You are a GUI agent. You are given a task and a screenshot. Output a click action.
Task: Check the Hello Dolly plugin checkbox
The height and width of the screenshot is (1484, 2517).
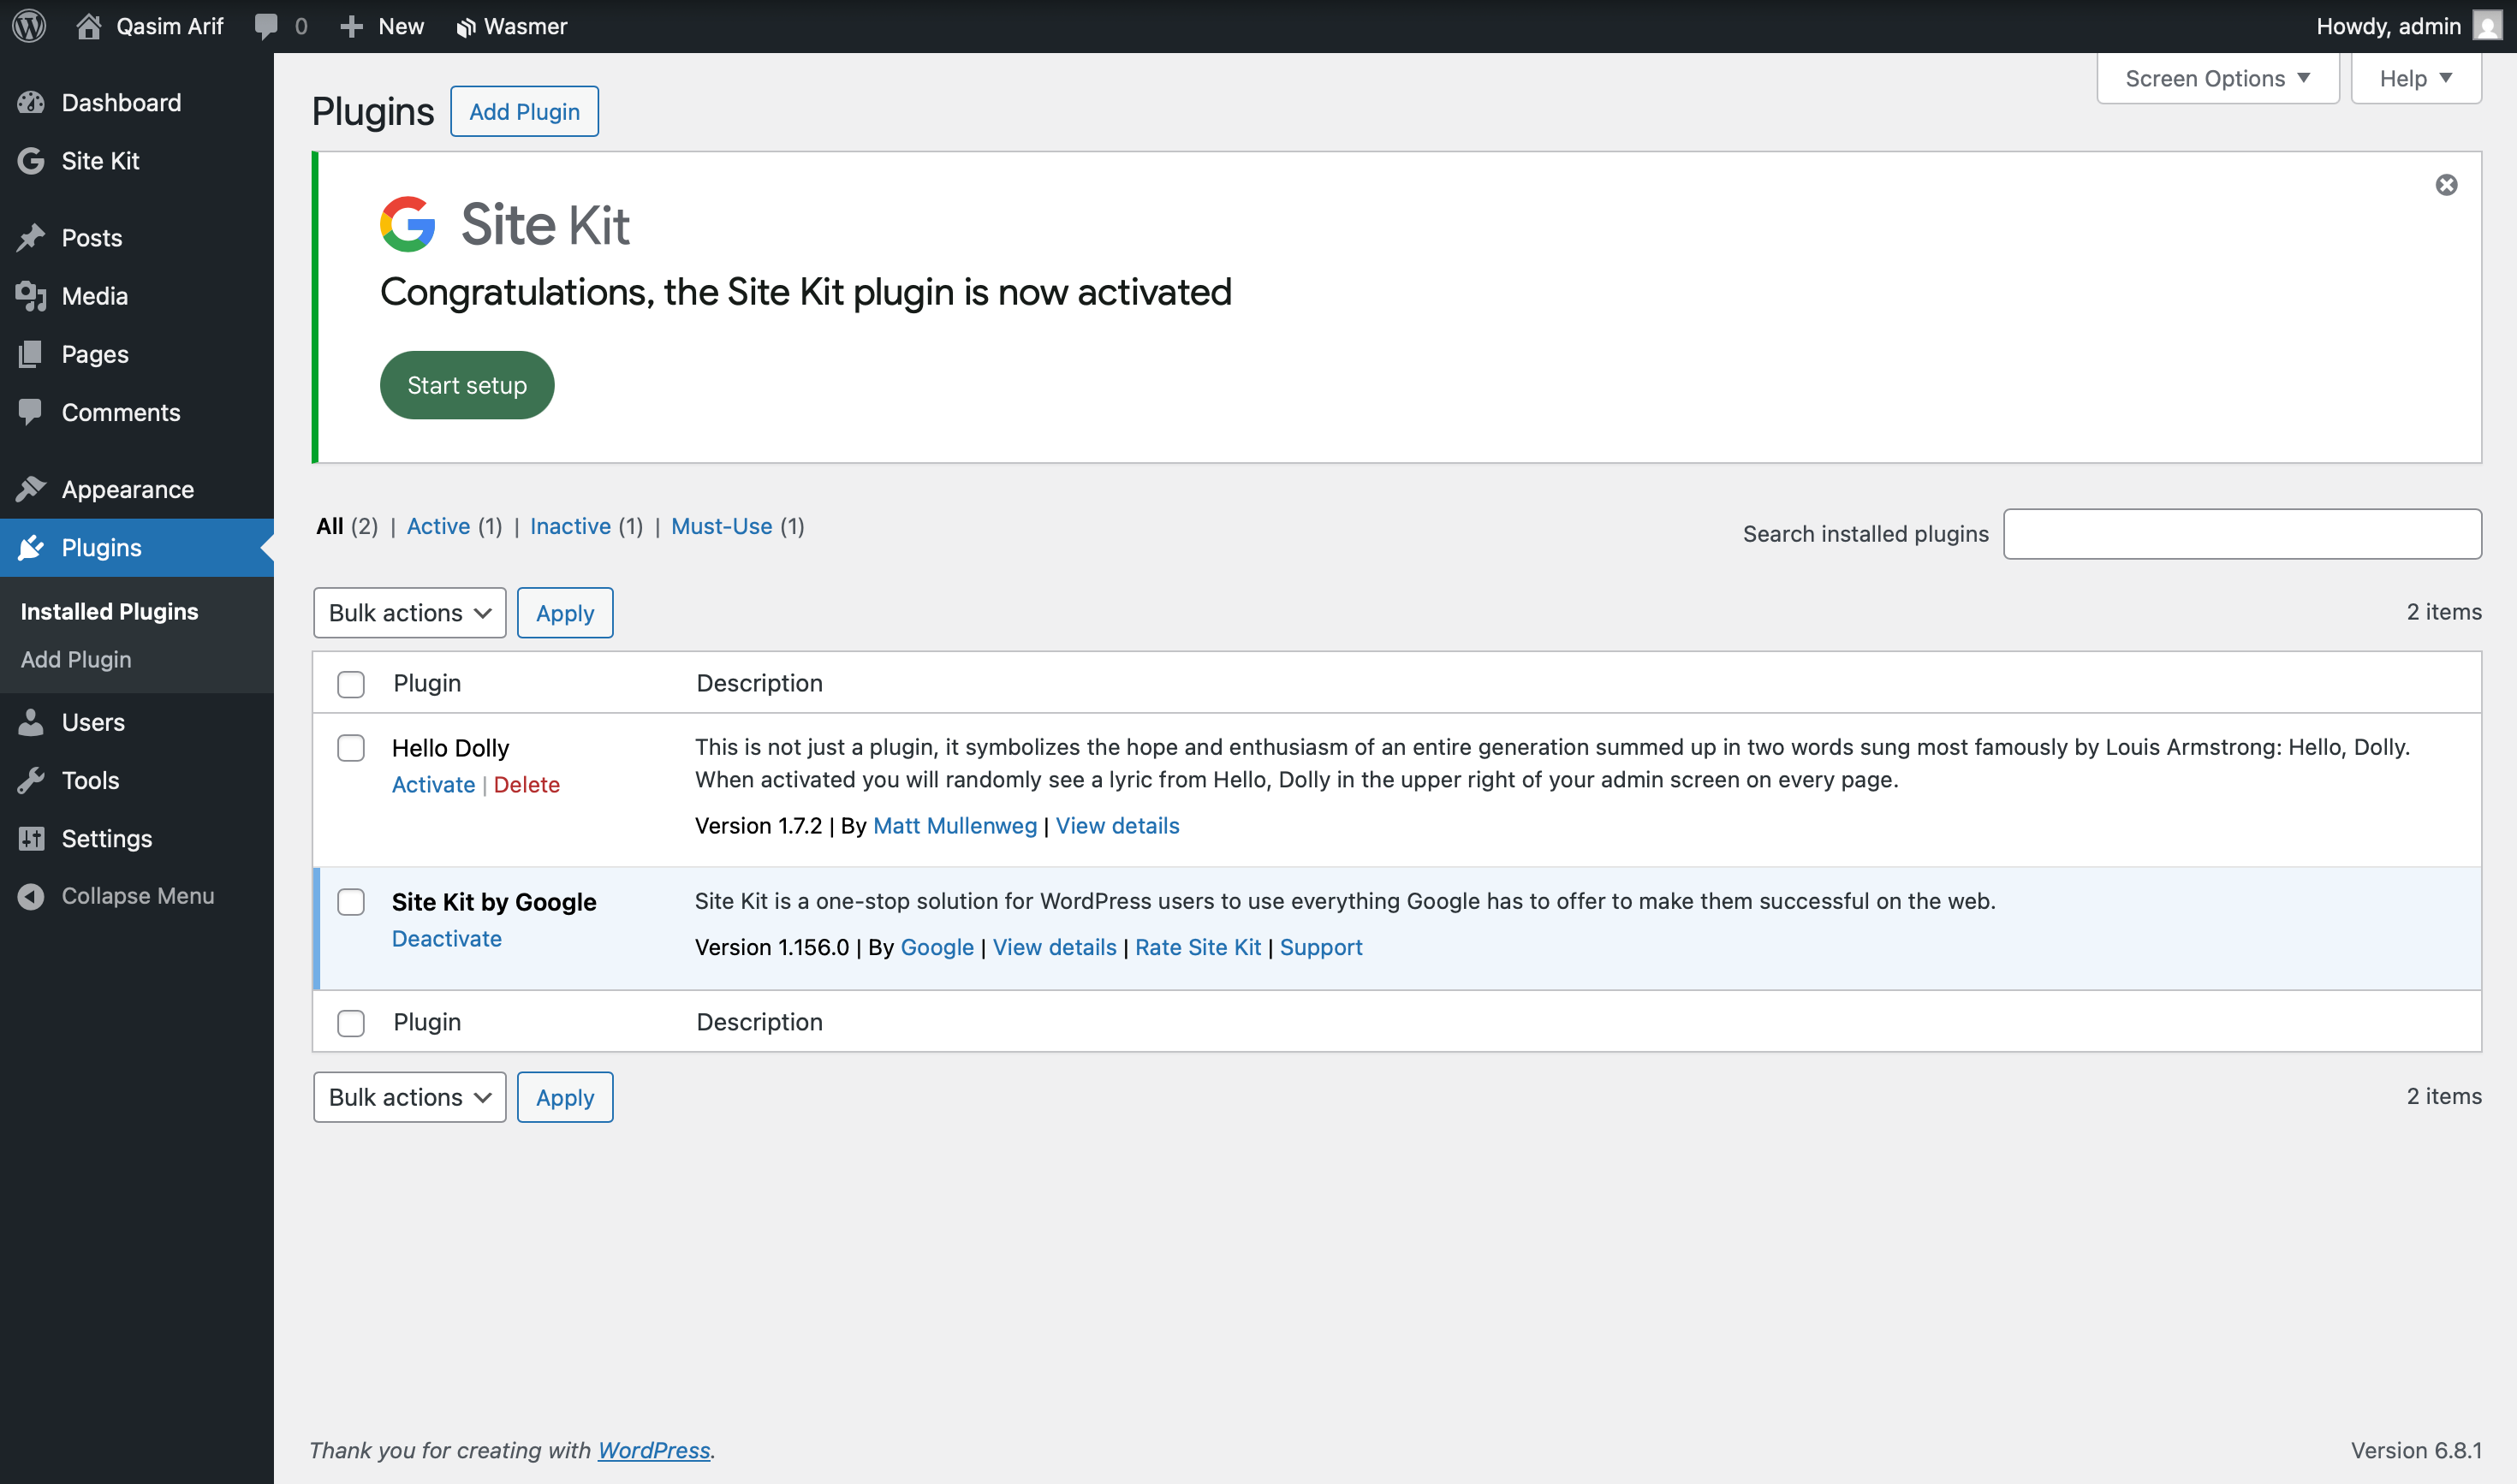(351, 748)
